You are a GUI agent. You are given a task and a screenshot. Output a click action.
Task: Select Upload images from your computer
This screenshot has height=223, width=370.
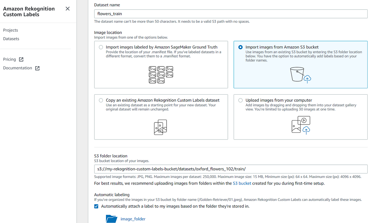pos(240,100)
